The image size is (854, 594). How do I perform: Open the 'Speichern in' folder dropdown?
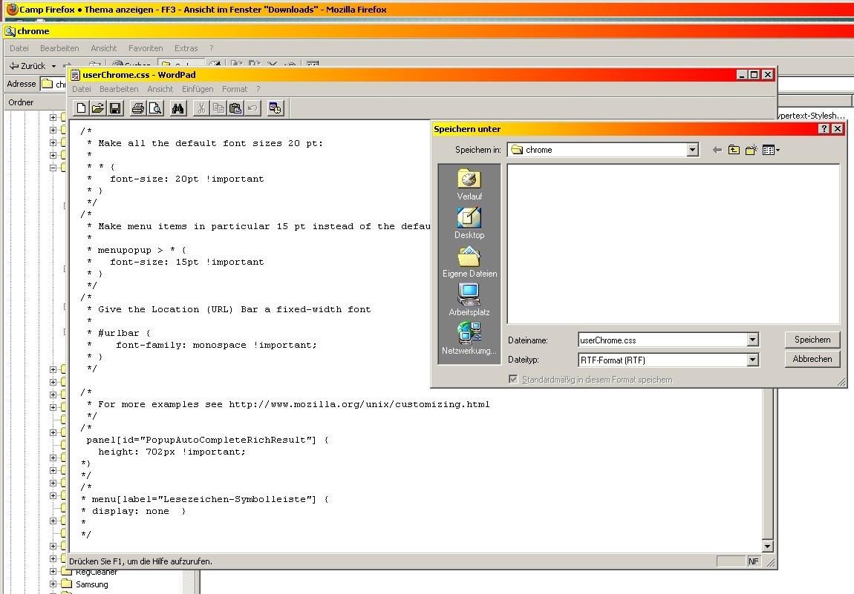coord(692,150)
